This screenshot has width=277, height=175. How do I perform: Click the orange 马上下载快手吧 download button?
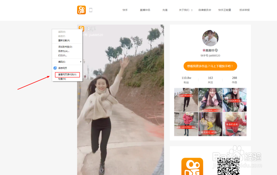coord(210,66)
